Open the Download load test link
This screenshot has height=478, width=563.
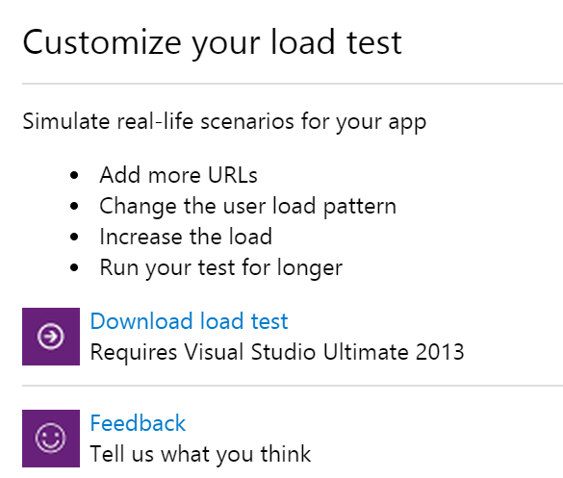pos(189,321)
